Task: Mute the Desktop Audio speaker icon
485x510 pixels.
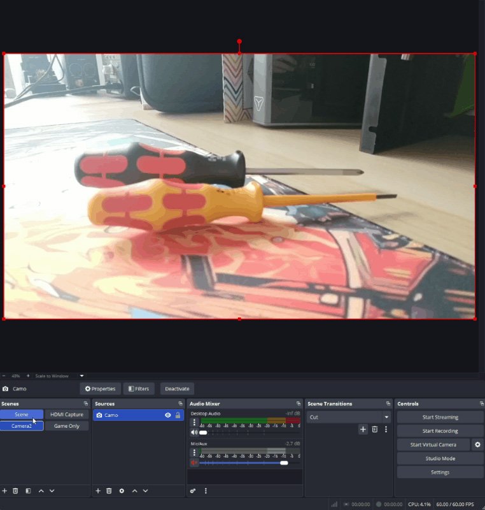Action: pyautogui.click(x=194, y=432)
